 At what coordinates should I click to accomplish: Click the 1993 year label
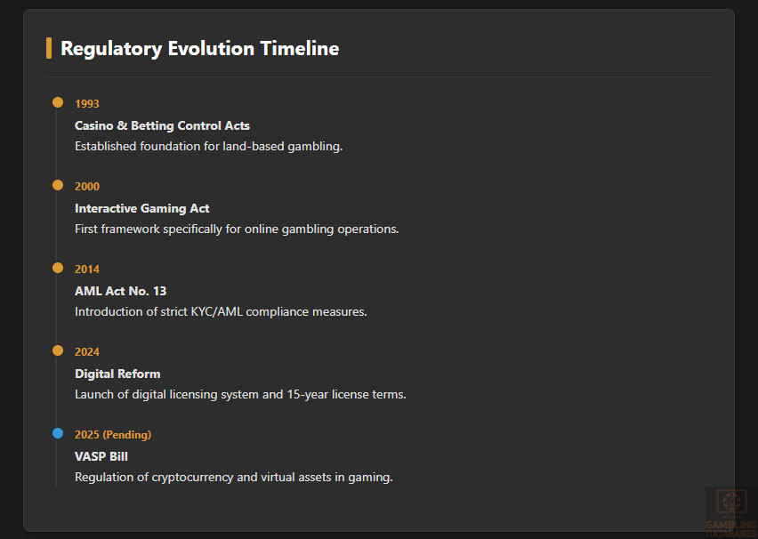coord(87,104)
